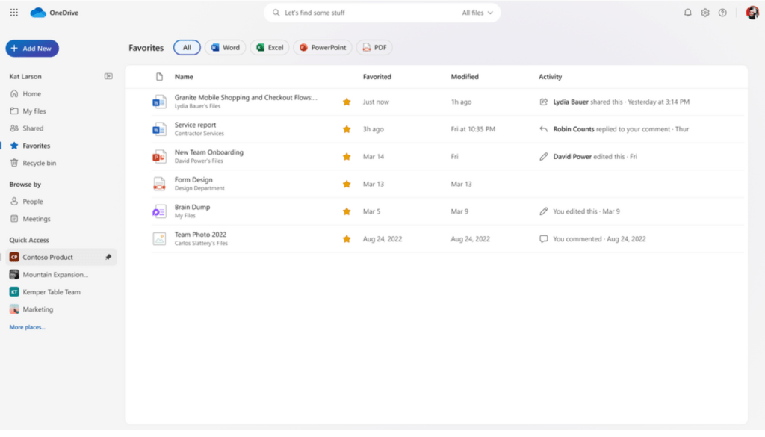Filter favorites by Excel

pyautogui.click(x=270, y=47)
